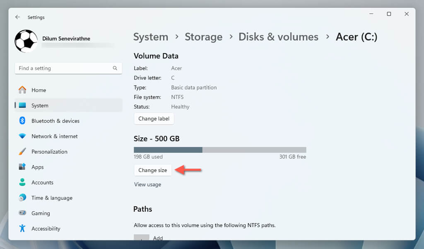Viewport: 424px width, 249px height.
Task: Navigate to Storage breadcrumb
Action: tap(203, 37)
